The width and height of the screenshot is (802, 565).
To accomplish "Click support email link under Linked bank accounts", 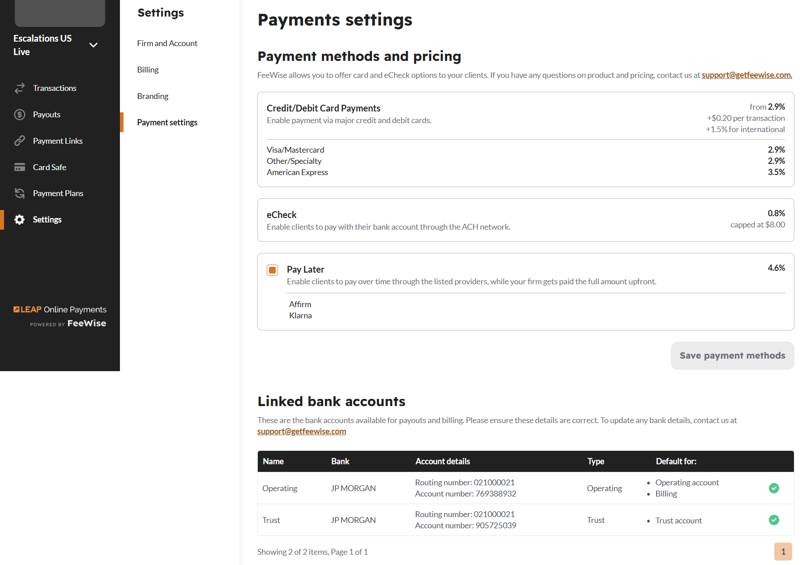I will [301, 432].
